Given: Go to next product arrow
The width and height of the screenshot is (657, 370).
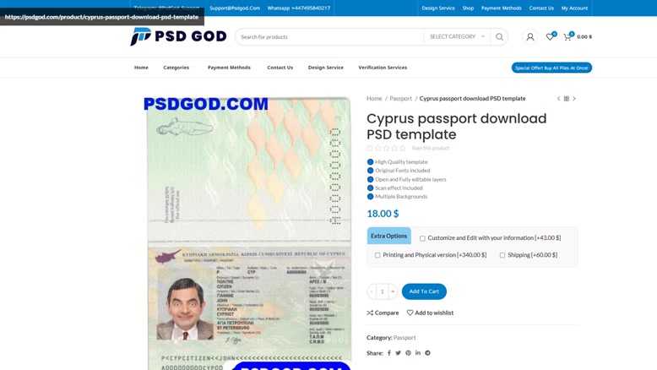Looking at the screenshot, I should point(574,99).
